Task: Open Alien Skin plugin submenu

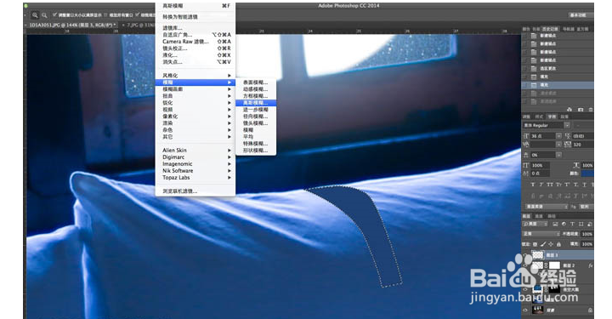Action: (195, 151)
